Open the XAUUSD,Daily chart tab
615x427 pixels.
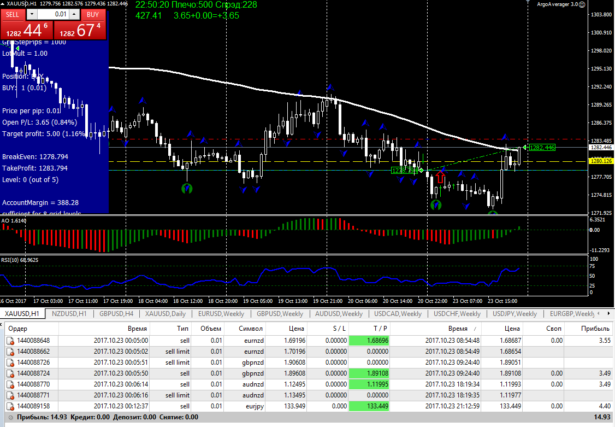point(165,314)
